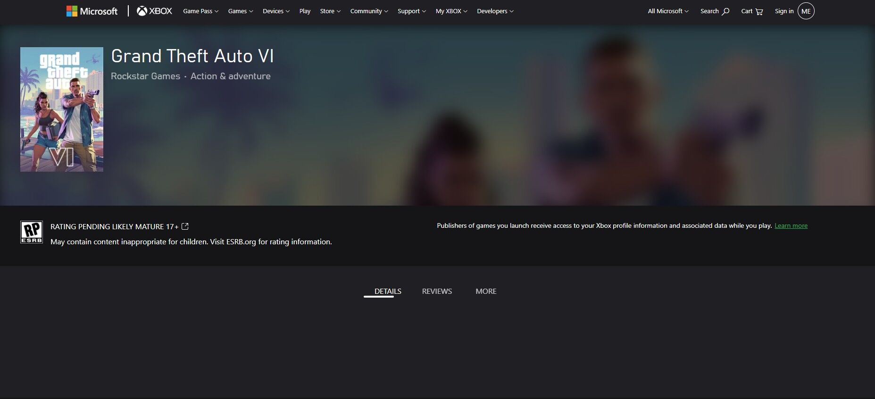
Task: Click the ESRB RP rating badge
Action: coord(32,232)
